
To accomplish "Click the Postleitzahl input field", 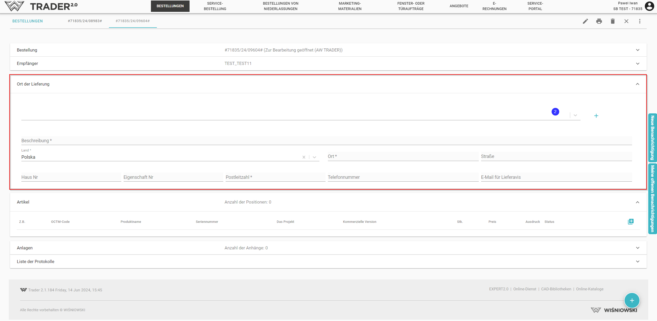I will point(275,177).
